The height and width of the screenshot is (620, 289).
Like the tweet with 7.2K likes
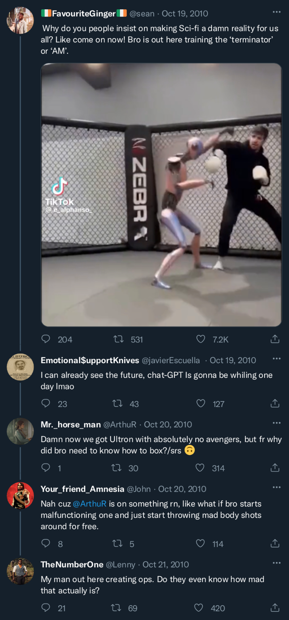coord(201,339)
